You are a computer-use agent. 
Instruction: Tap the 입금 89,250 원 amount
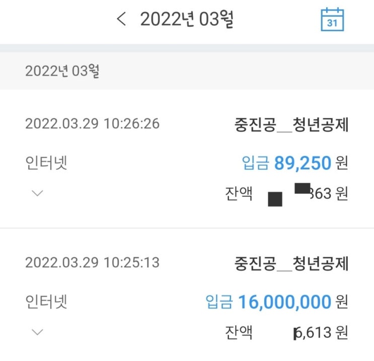point(294,163)
